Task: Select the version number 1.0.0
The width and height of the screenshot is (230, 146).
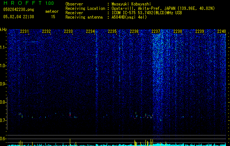Action: (x=50, y=3)
